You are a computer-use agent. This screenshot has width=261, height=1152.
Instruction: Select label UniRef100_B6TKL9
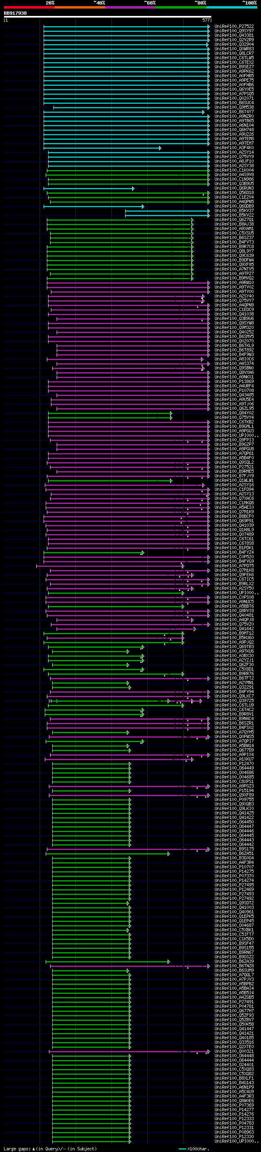234,346
